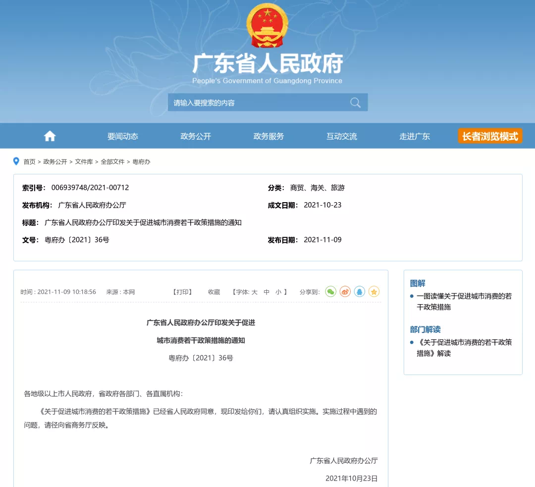The image size is (535, 487).
Task: Click the signature line 广东省人民政府办公厅 at document end
Action: [344, 461]
